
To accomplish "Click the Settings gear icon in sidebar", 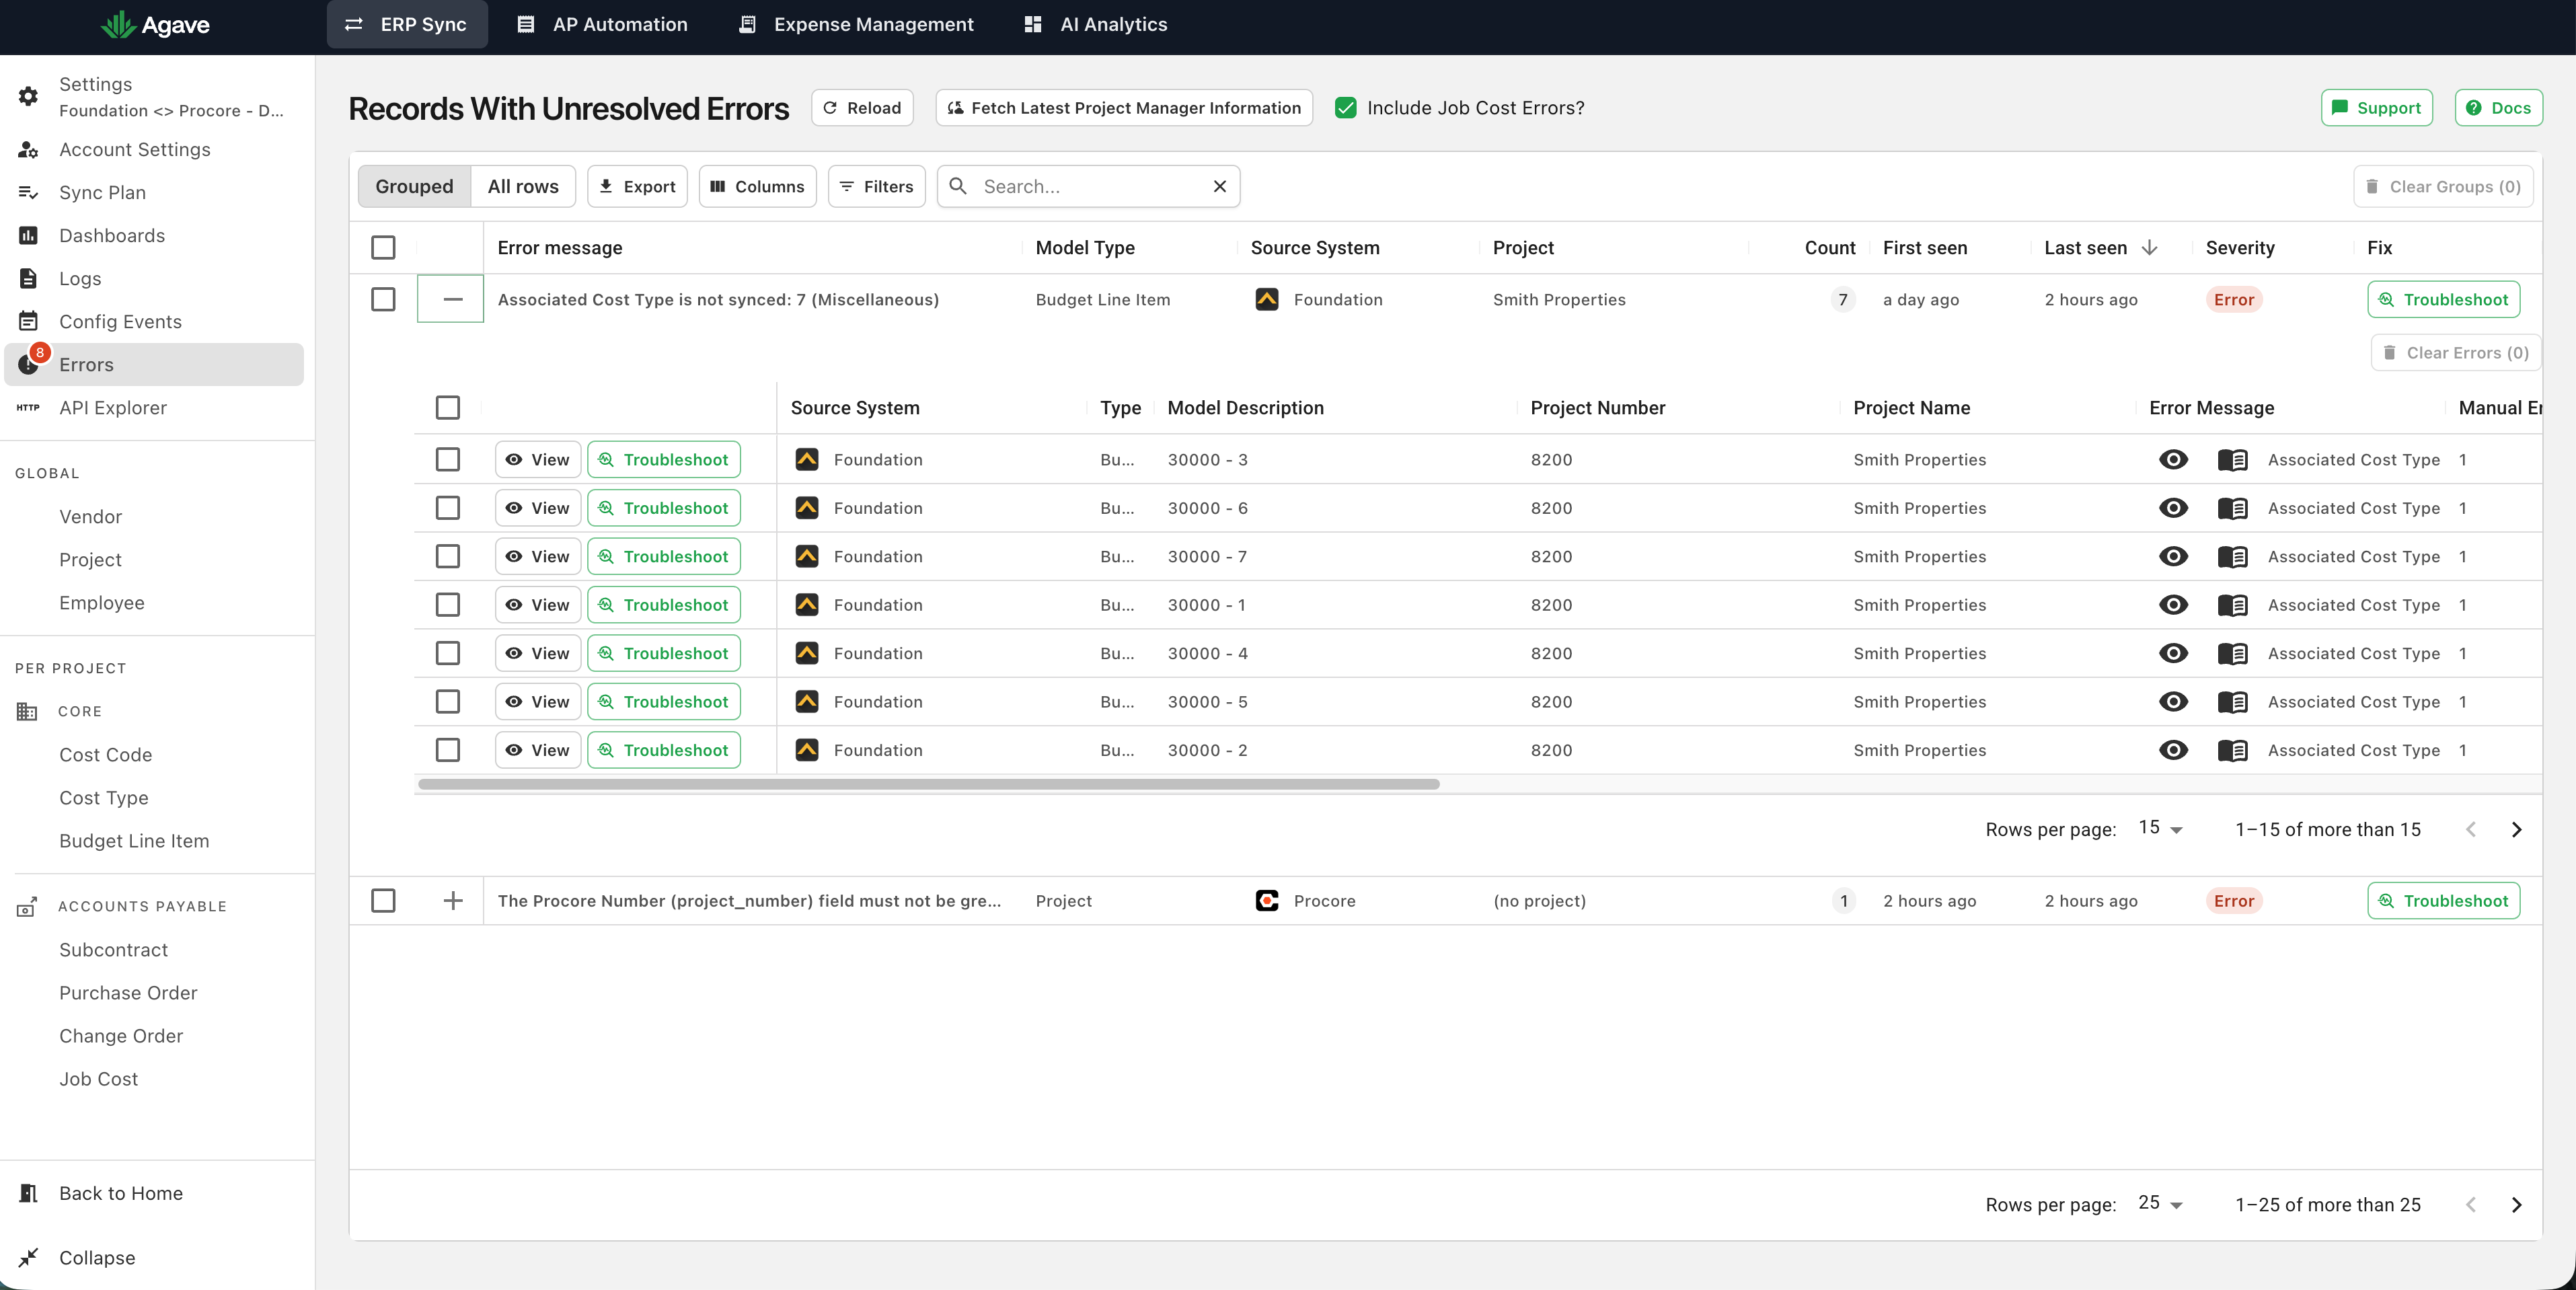I will coord(28,96).
